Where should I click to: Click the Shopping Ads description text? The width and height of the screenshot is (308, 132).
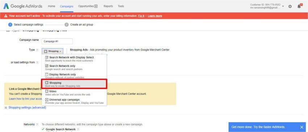point(120,50)
